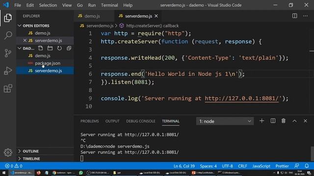Close the terminal panel
314x176 pixels.
click(x=305, y=121)
